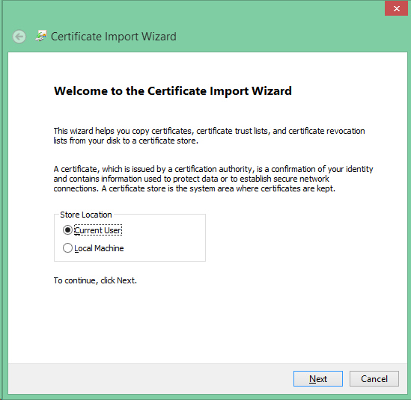
Task: Click the "Local Machine" text label
Action: [x=99, y=248]
